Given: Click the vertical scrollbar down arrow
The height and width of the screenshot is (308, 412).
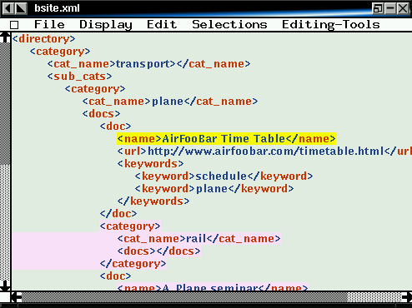Looking at the screenshot, I should coord(5,286).
